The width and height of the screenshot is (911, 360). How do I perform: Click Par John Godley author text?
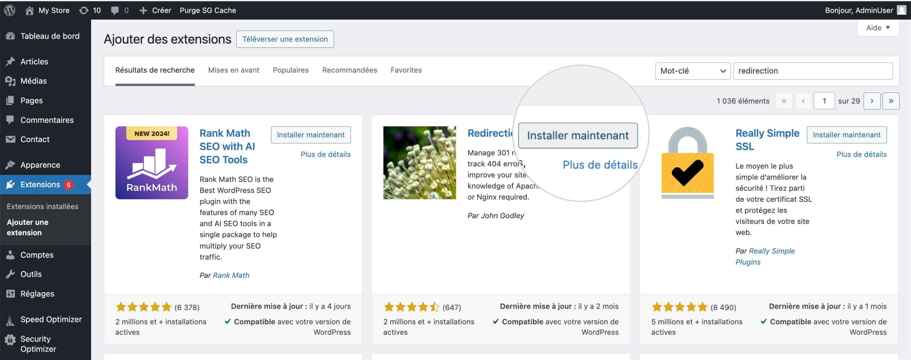tap(496, 216)
